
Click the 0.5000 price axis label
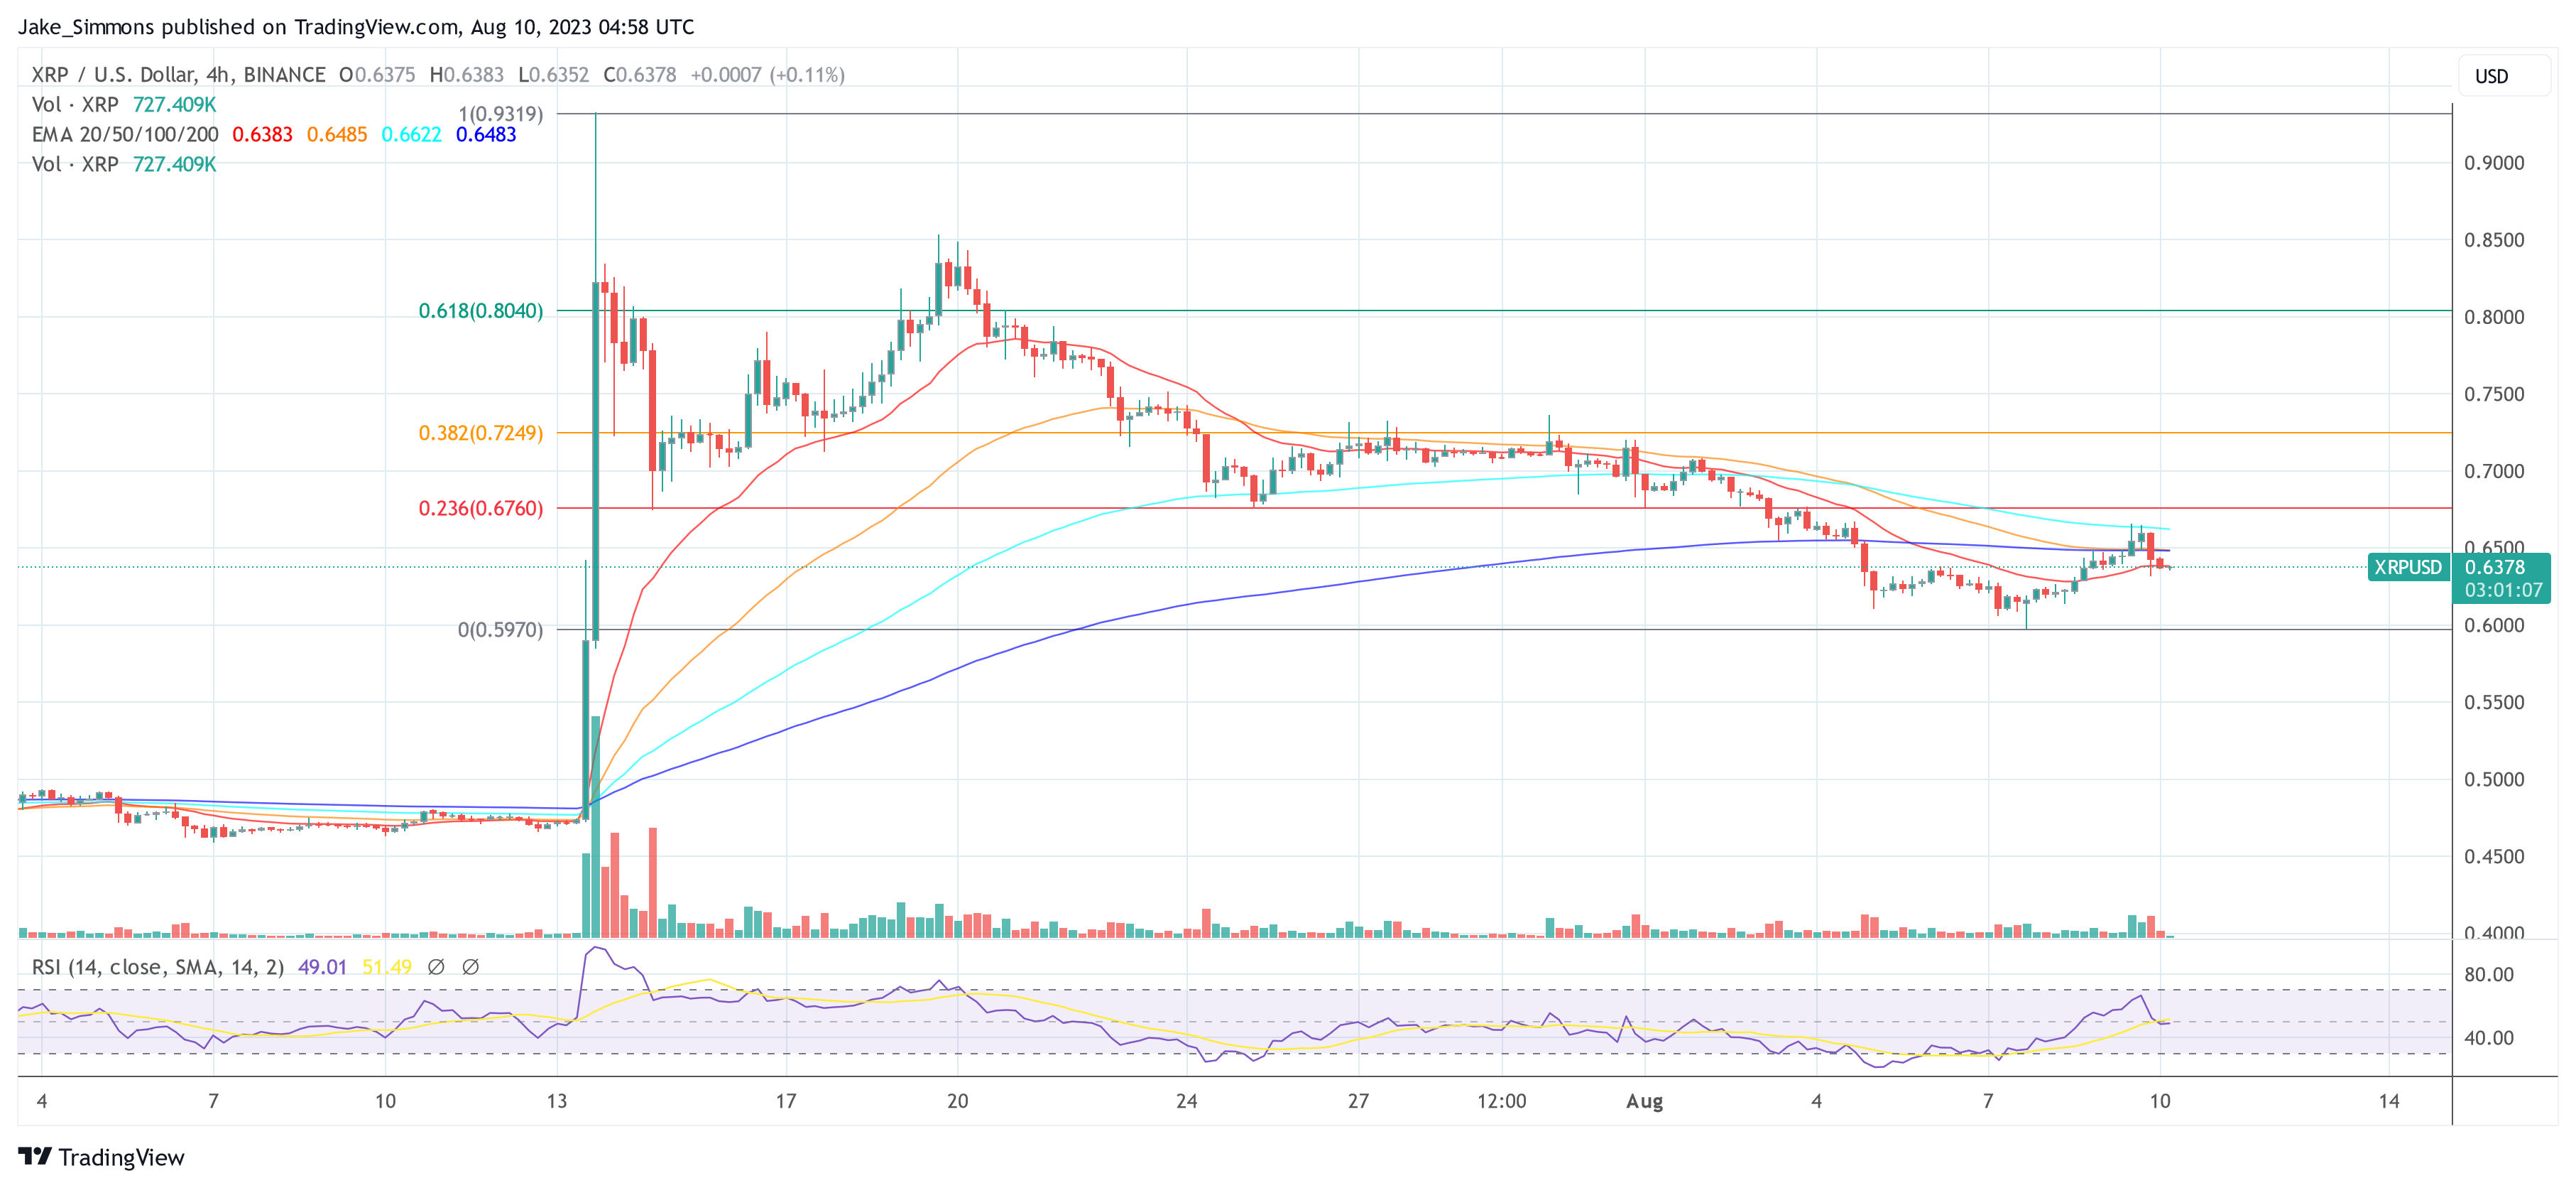pyautogui.click(x=2494, y=779)
